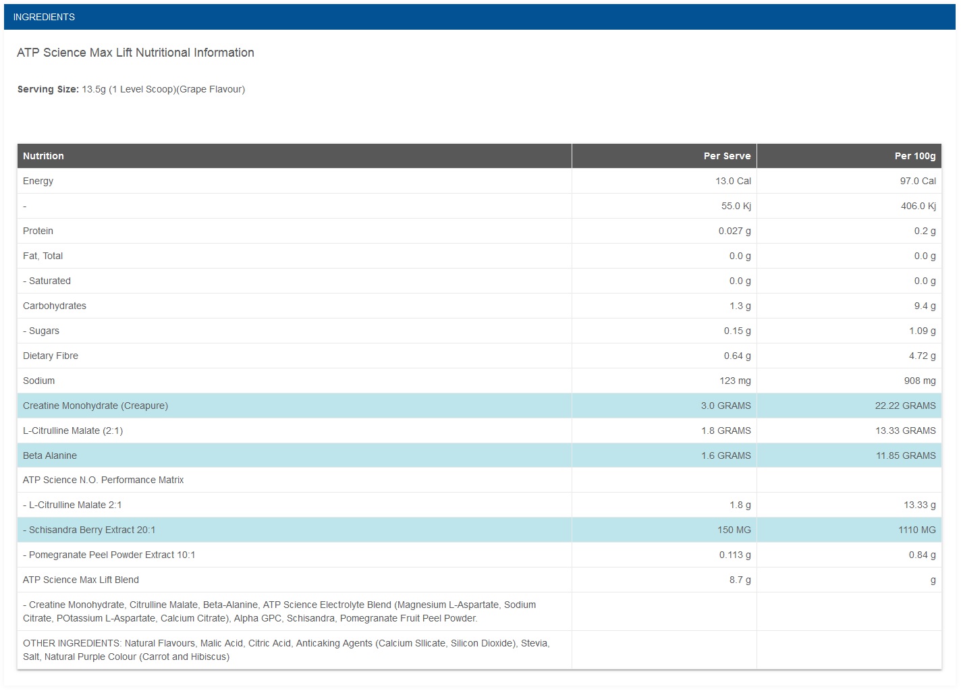
Task: Click the 'Carbohydrates' row label
Action: coord(55,306)
